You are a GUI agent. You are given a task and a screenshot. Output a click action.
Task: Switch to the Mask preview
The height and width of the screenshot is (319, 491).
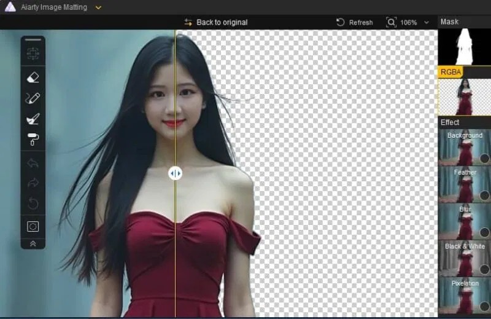tap(464, 47)
